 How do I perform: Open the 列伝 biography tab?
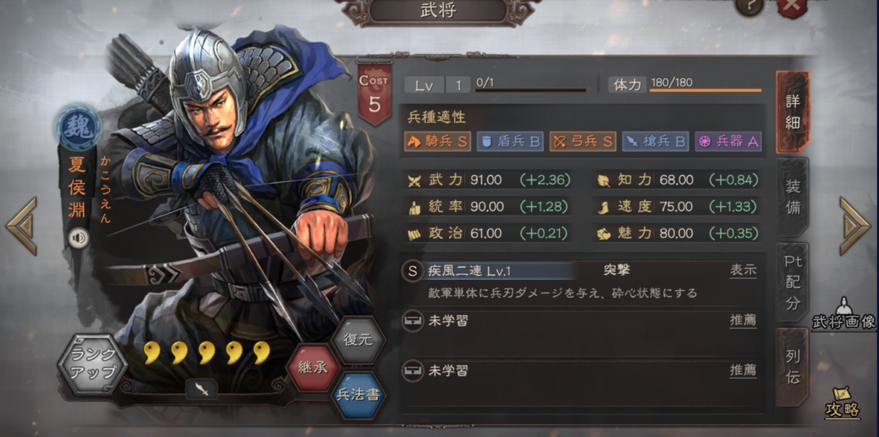tap(792, 367)
